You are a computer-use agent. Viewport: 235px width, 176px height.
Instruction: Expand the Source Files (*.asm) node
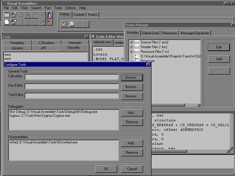[131, 43]
